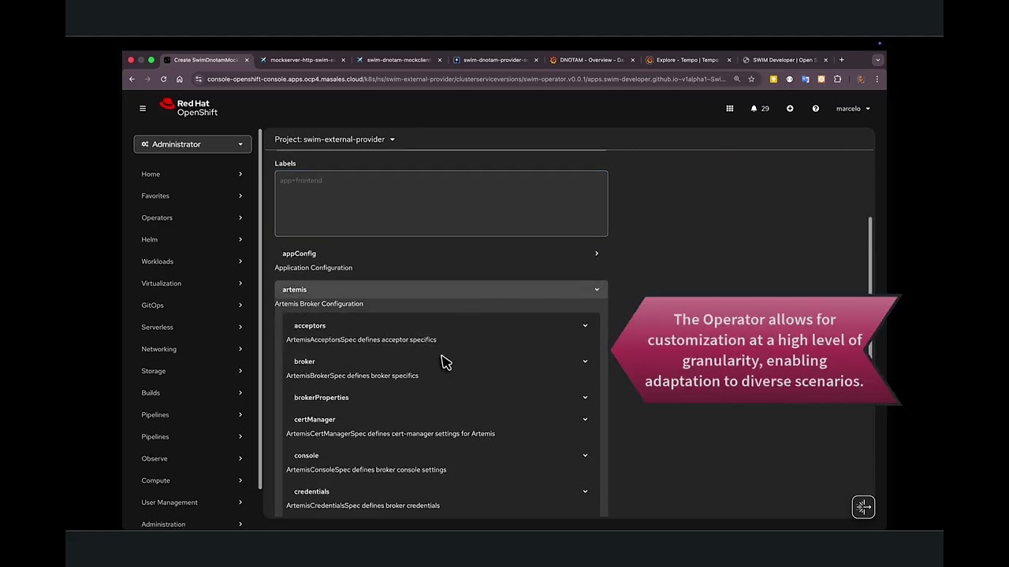Expand Helm in the sidebar

pyautogui.click(x=192, y=239)
